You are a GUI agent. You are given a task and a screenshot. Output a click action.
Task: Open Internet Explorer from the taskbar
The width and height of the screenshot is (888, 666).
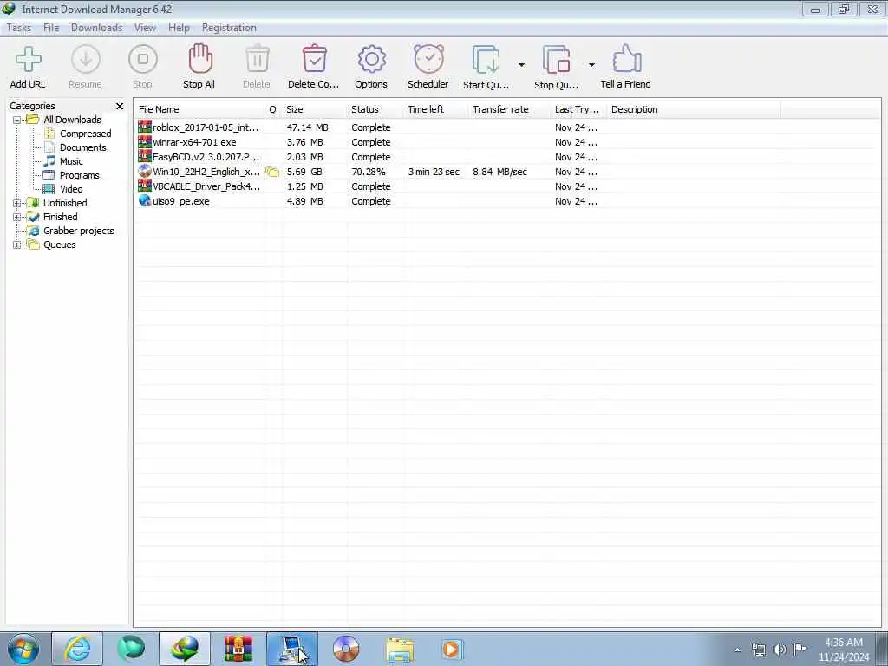tap(77, 649)
